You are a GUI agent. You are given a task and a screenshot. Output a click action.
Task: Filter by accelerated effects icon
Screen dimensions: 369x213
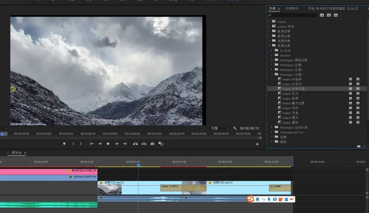click(322, 15)
